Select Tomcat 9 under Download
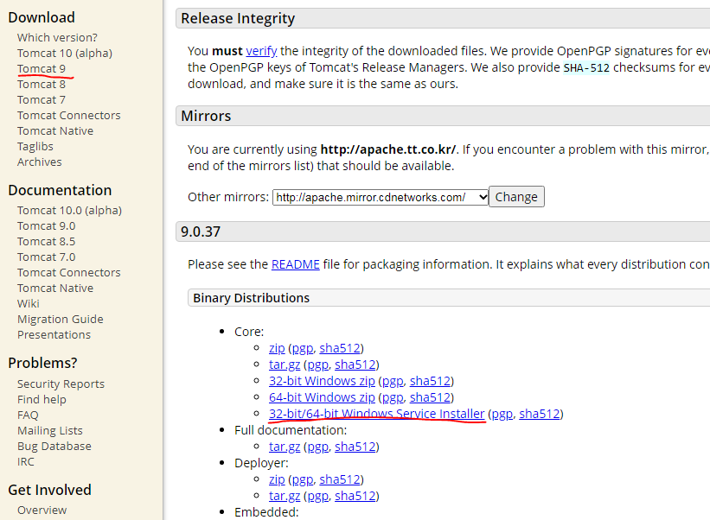 pos(42,69)
